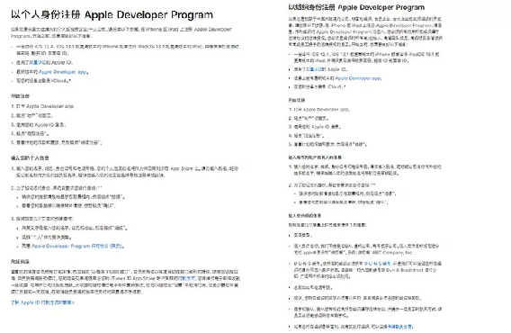
Task: Click the iCloud requirement bullet under individual enrollment
Action: tap(44, 81)
